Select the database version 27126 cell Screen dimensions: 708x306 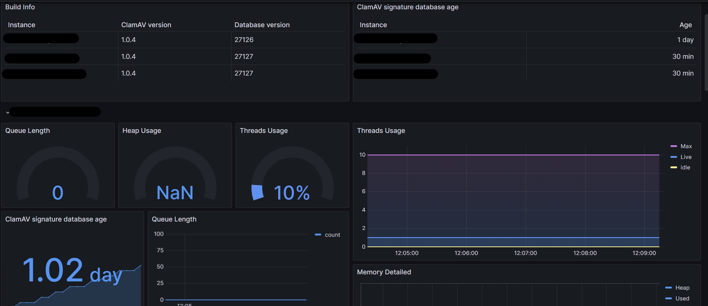coord(244,40)
